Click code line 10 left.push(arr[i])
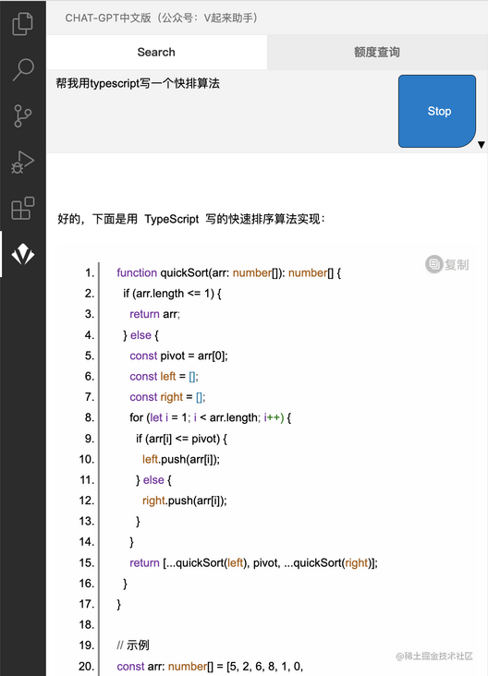Viewport: 488px width, 676px height. tap(181, 459)
